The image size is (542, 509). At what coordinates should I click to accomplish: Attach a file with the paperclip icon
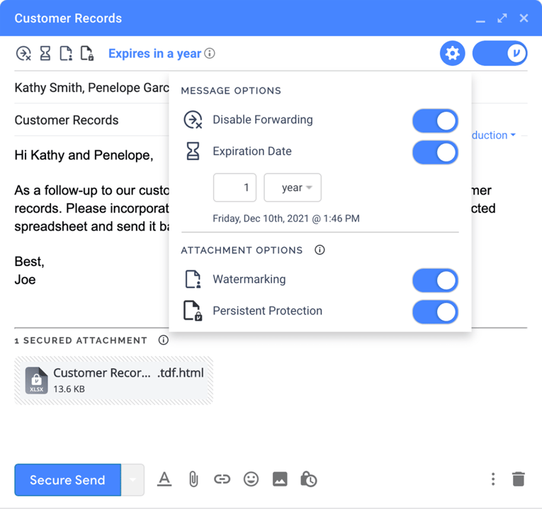point(193,479)
